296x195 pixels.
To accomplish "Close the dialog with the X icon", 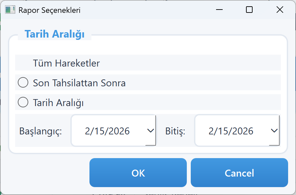I will [x=280, y=10].
